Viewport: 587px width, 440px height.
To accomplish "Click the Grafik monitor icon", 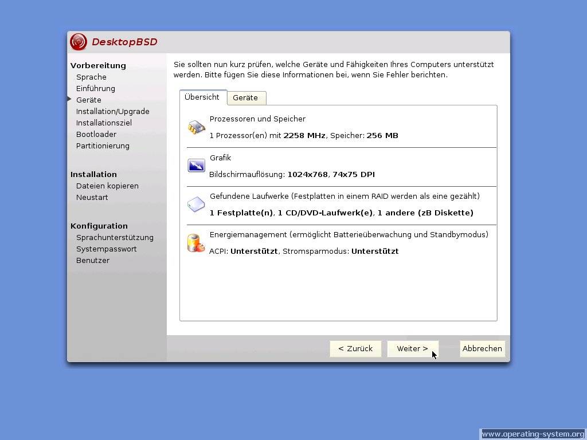I will [x=196, y=166].
